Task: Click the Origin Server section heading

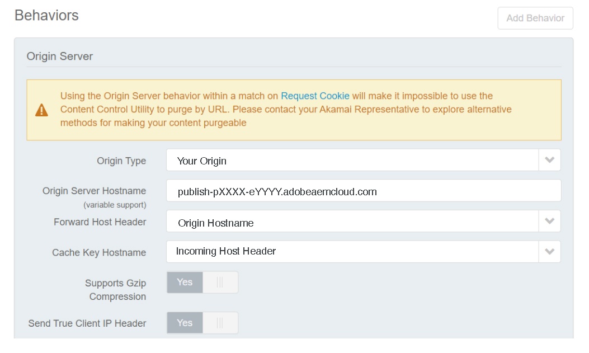Action: pyautogui.click(x=59, y=57)
